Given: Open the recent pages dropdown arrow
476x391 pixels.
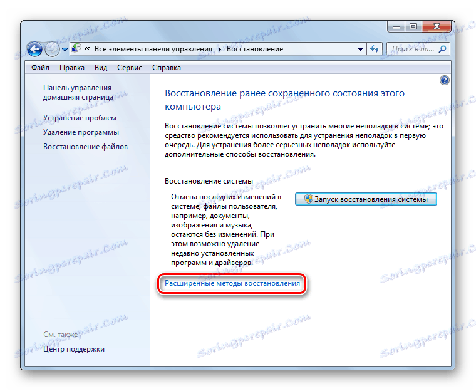Looking at the screenshot, I should pos(65,50).
